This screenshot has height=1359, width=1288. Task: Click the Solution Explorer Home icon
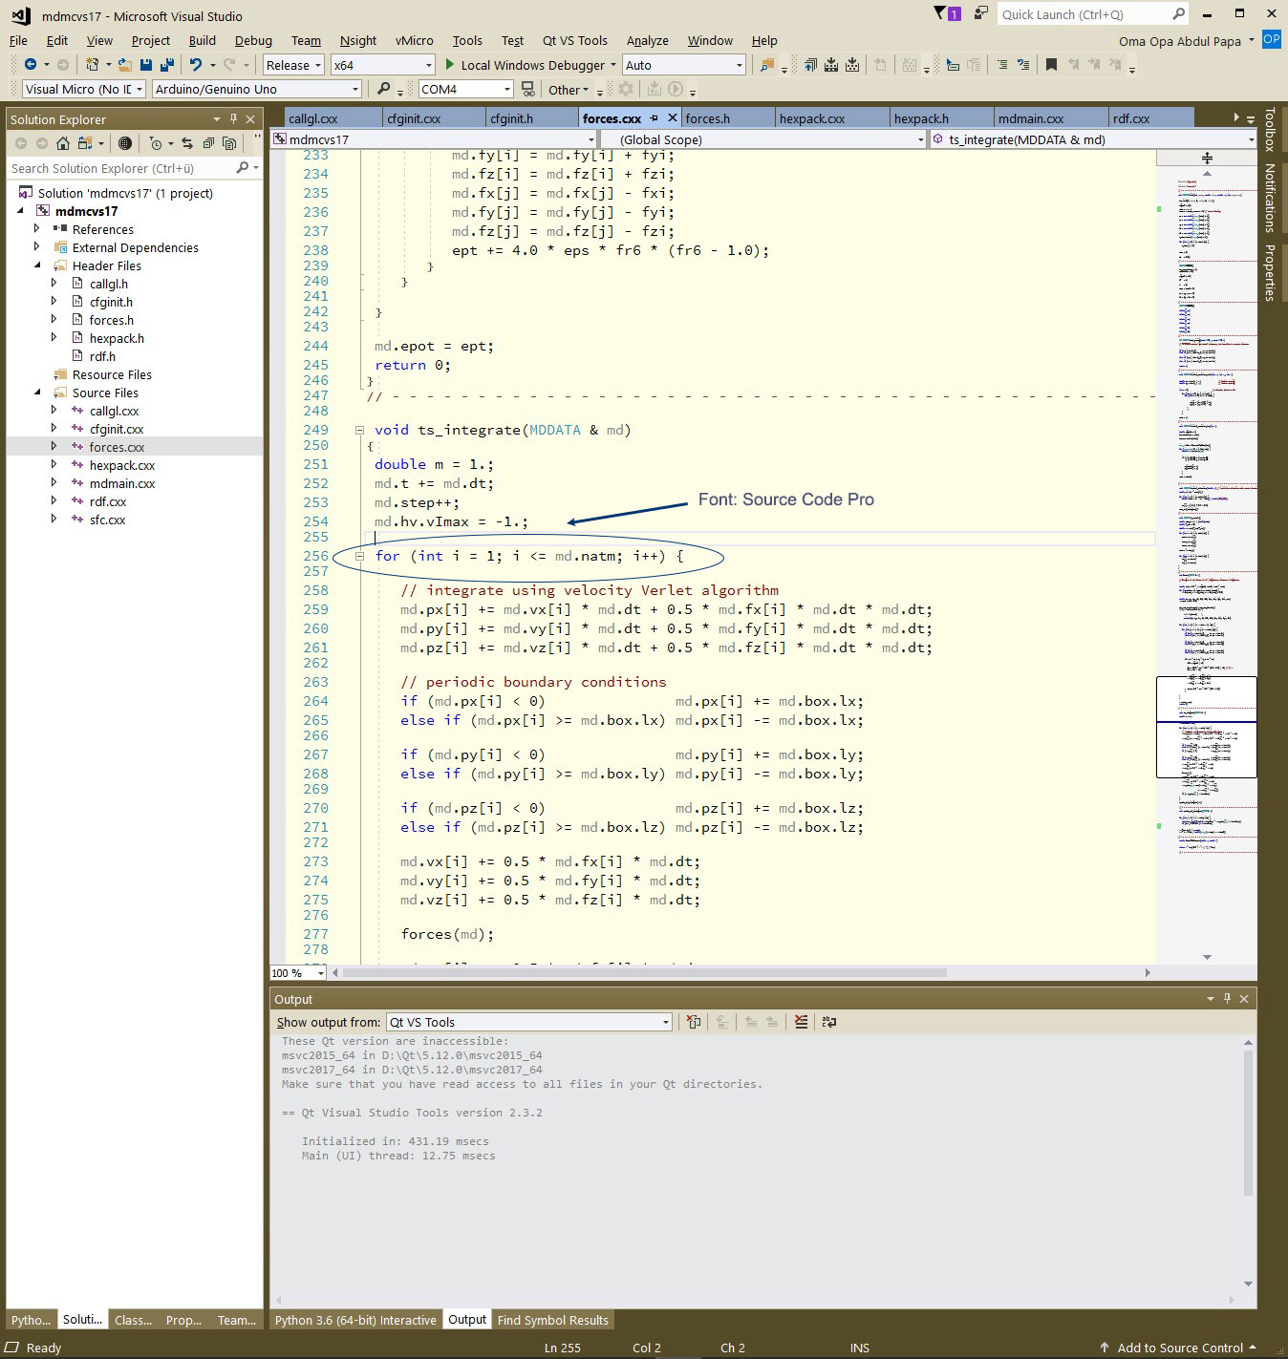point(63,143)
